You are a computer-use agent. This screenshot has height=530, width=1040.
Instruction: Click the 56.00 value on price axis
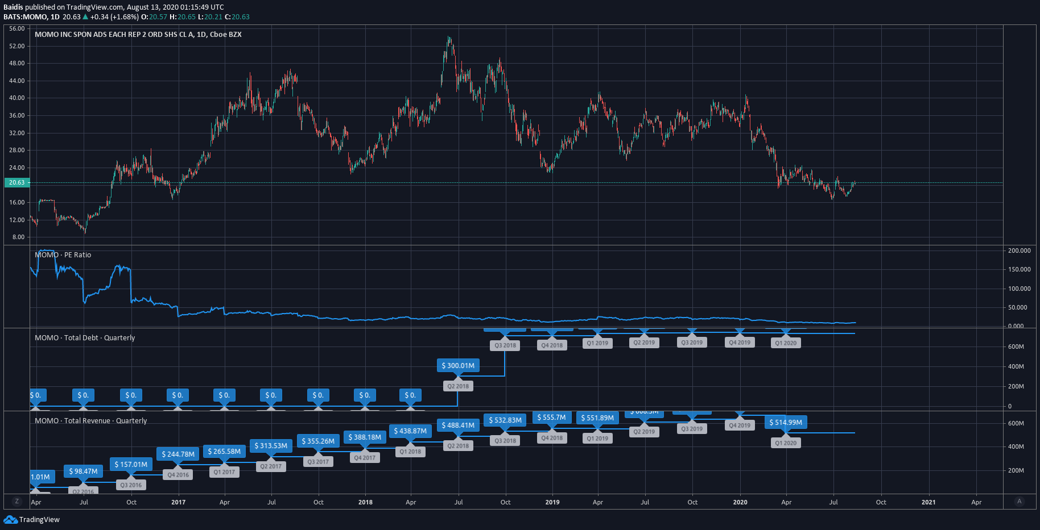pos(17,28)
